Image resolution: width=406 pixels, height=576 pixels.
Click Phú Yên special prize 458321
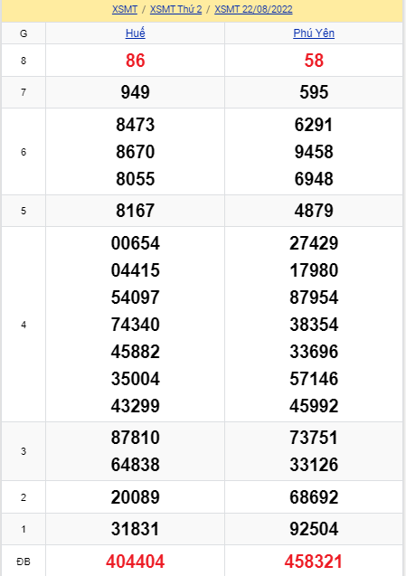314,562
